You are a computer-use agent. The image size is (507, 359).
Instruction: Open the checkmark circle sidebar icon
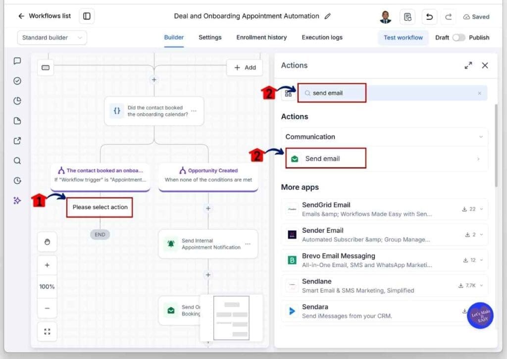tap(17, 81)
